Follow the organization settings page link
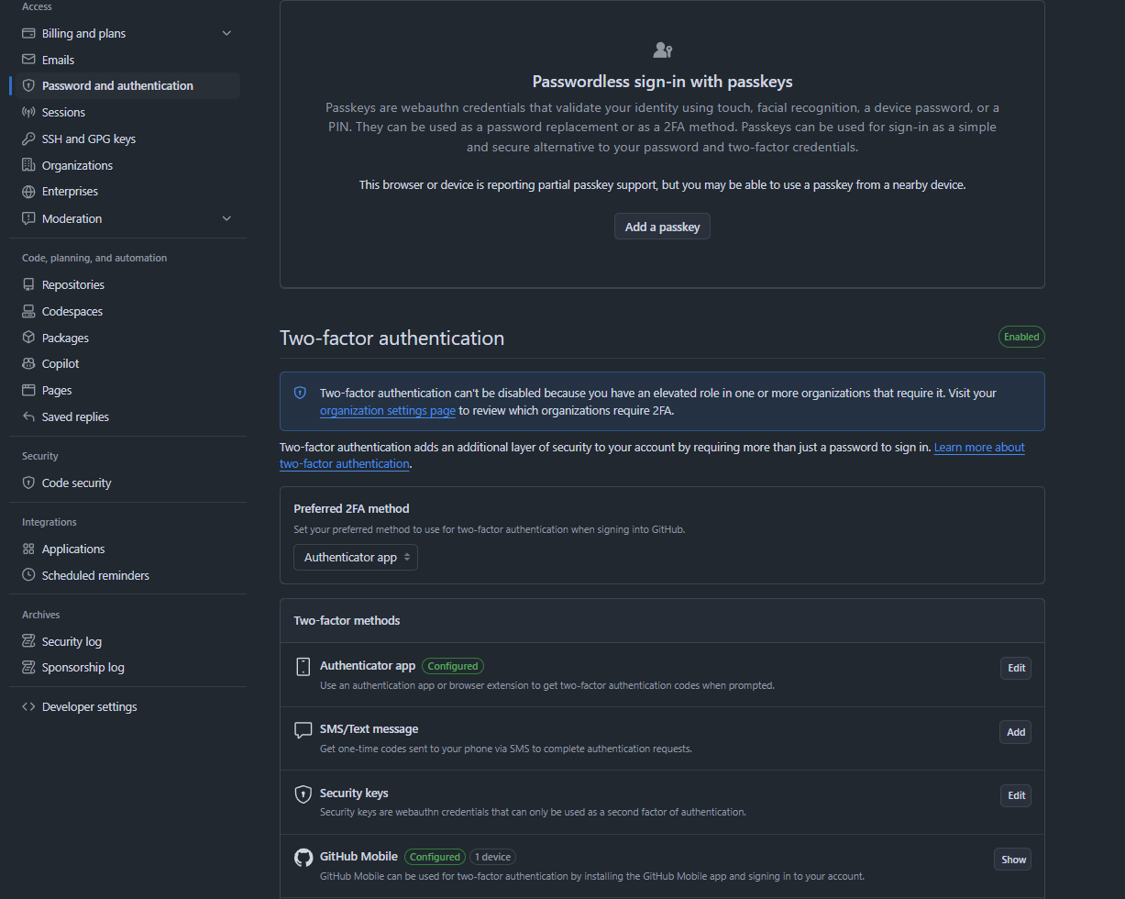This screenshot has height=899, width=1125. pos(388,411)
